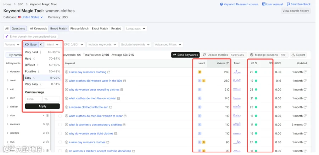Toggle eye icon for 'shelters' group
This screenshot has width=319, height=155.
(47, 133)
